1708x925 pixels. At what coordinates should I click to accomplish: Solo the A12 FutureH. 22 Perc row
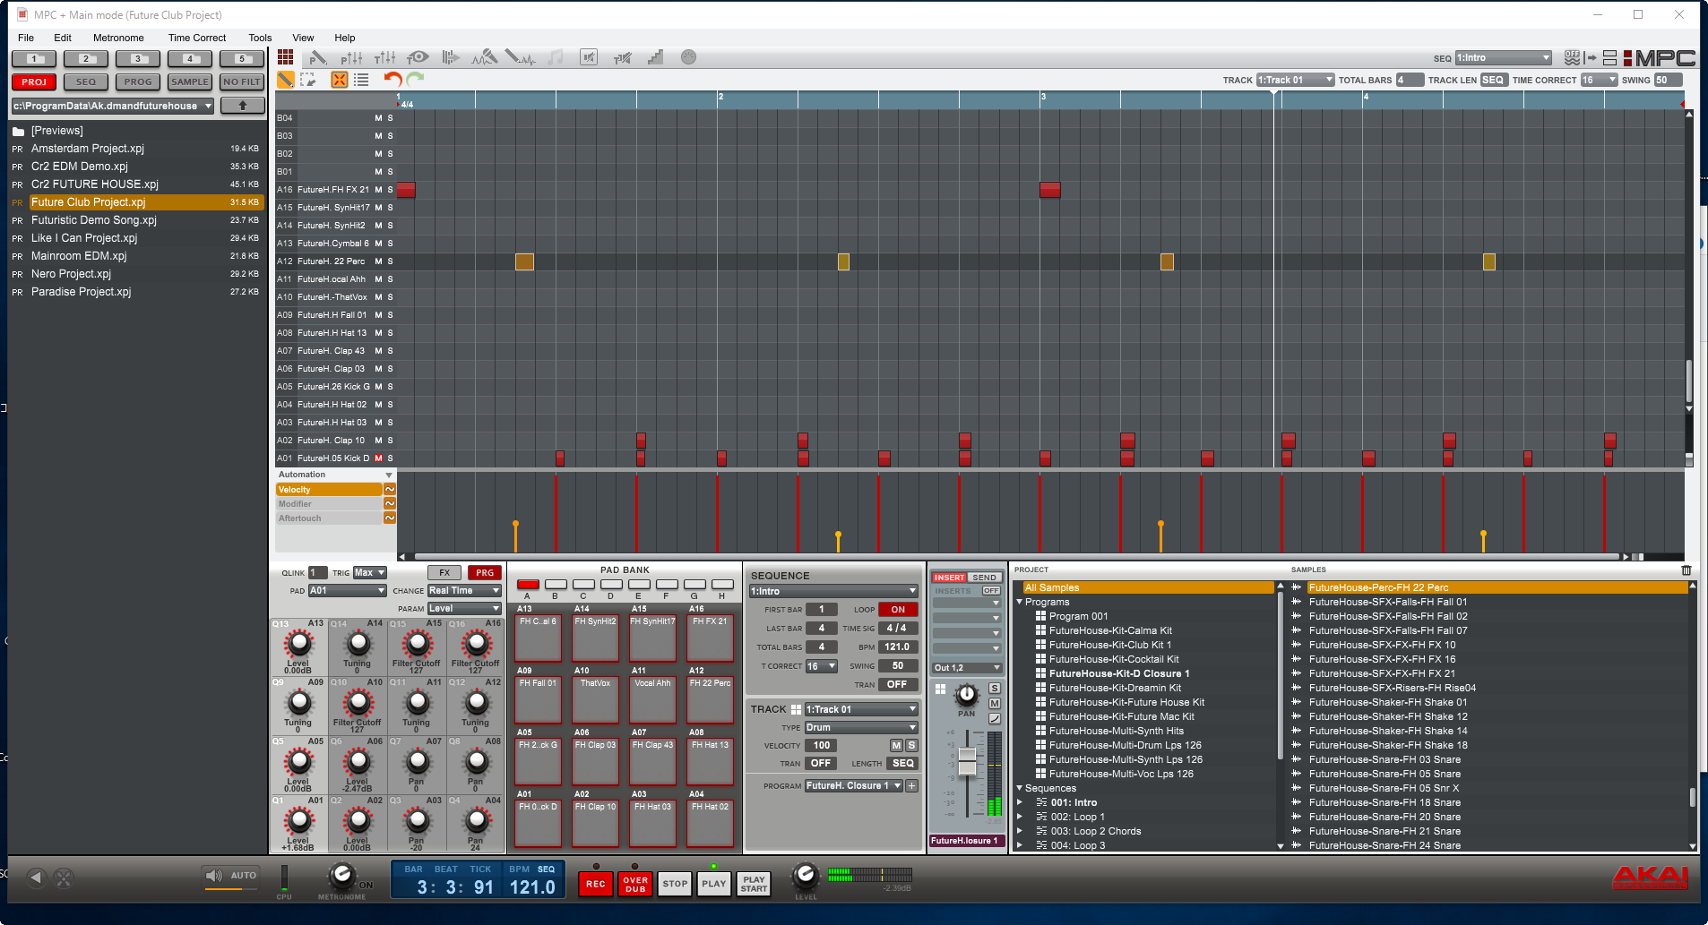coord(390,261)
